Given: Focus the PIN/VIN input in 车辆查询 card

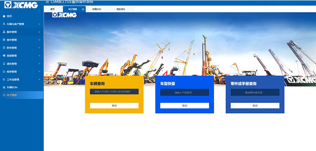Looking at the screenshot, I should pos(114,92).
